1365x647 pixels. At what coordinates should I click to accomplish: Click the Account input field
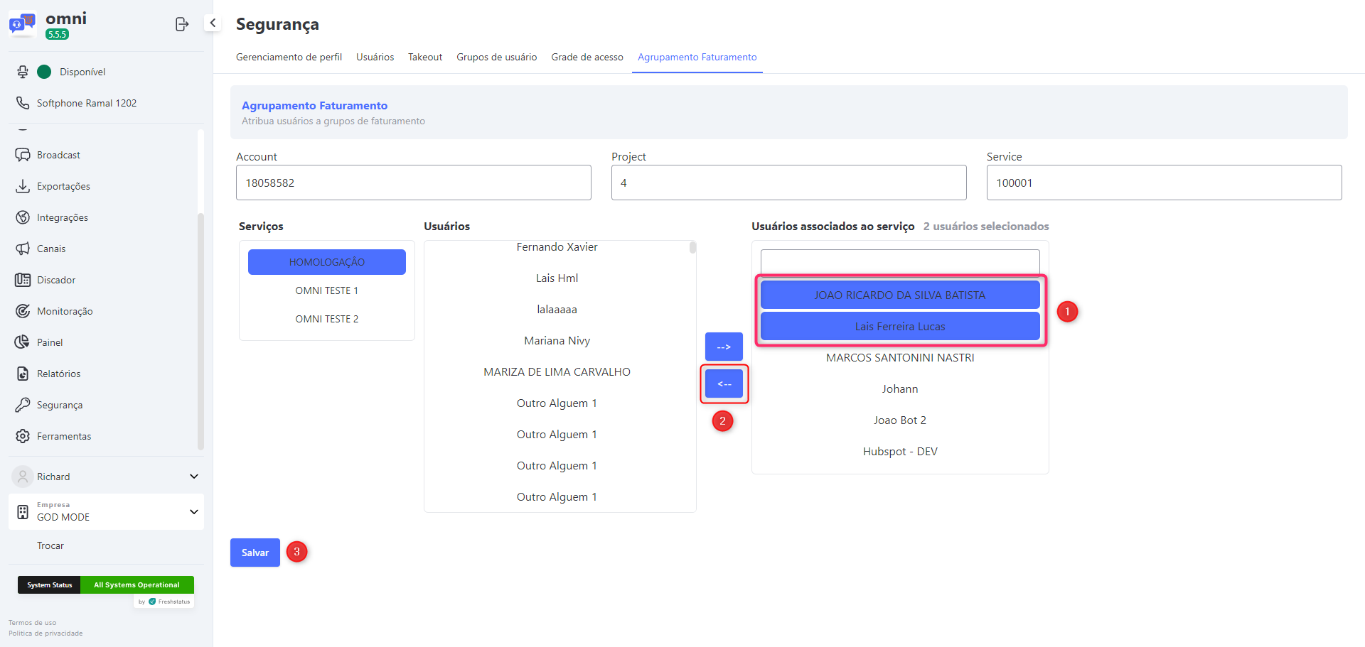[413, 183]
